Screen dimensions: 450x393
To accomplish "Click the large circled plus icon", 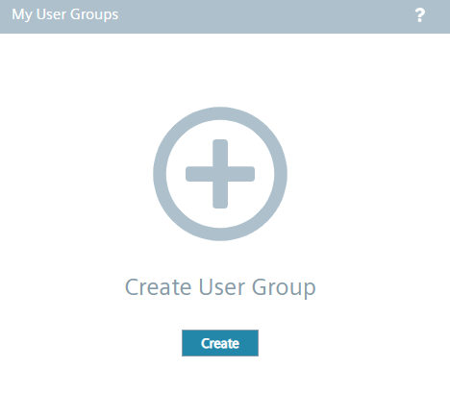I will [220, 174].
